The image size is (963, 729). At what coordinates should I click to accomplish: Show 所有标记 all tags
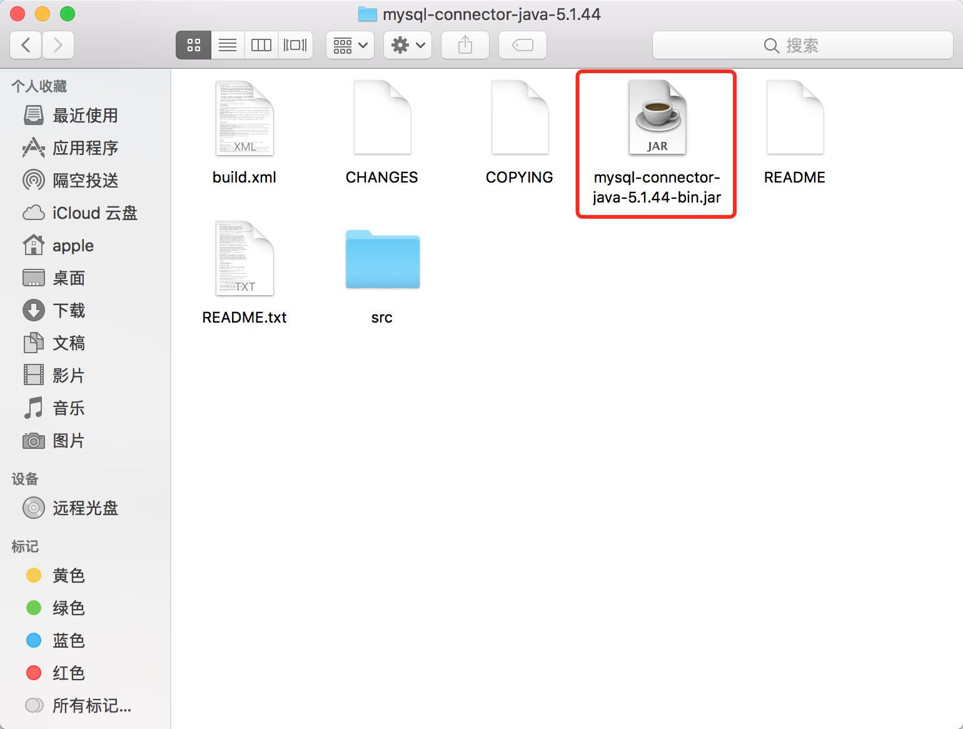(85, 706)
